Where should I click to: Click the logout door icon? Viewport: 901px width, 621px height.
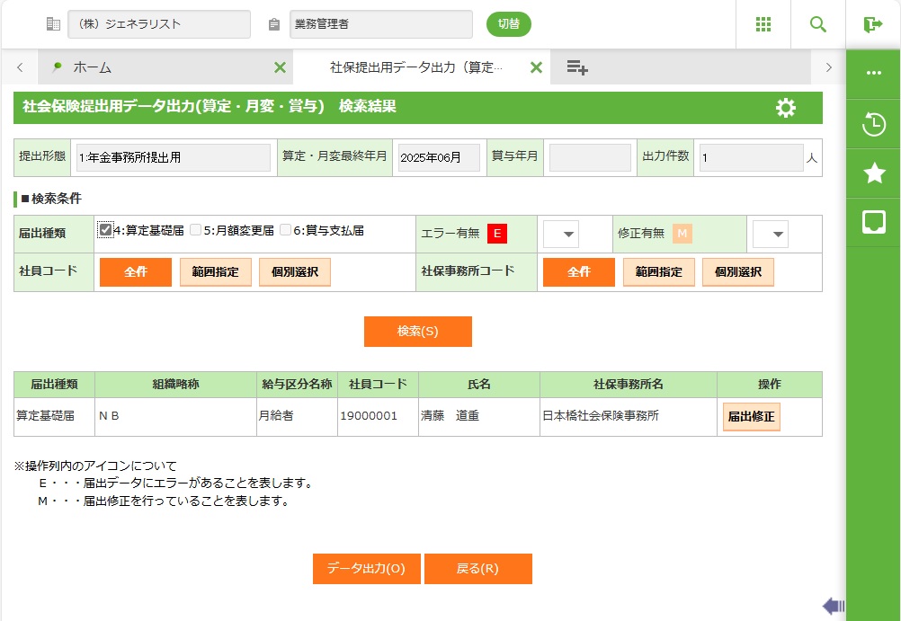point(872,24)
